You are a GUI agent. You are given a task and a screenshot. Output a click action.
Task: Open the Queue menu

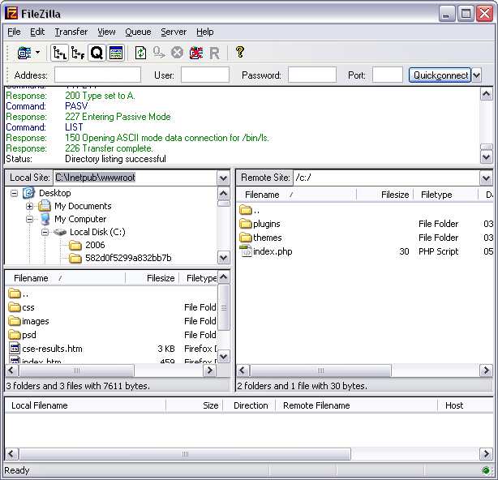[x=138, y=32]
